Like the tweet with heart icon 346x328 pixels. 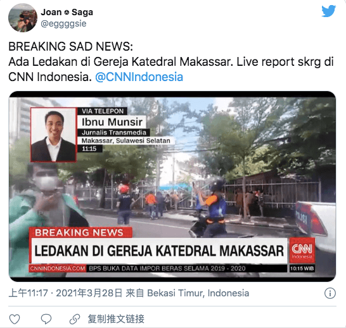(15, 319)
